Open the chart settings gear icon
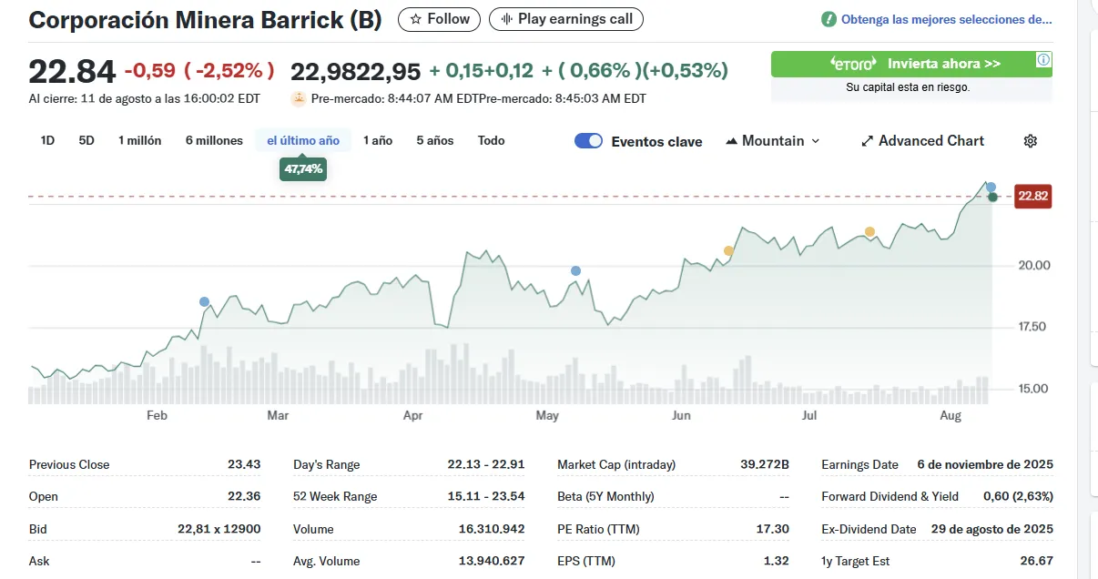The width and height of the screenshot is (1098, 579). point(1030,140)
